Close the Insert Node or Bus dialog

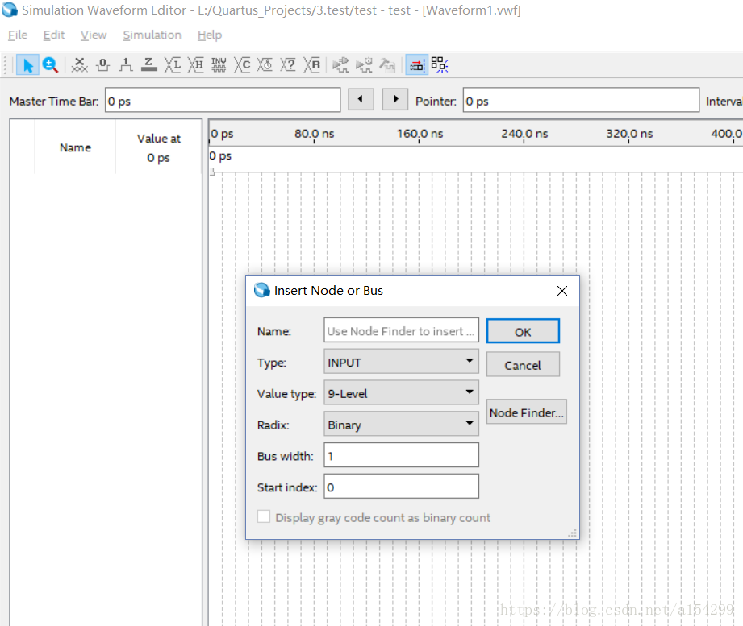562,291
